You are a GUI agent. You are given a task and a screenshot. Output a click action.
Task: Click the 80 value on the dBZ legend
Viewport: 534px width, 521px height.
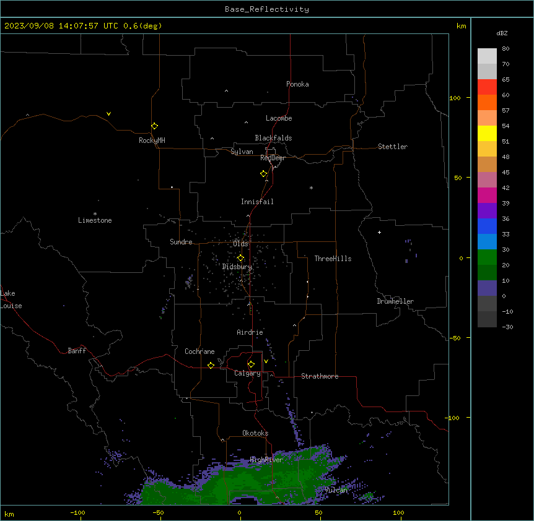(x=506, y=49)
